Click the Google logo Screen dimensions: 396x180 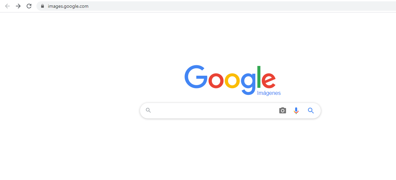click(x=230, y=80)
